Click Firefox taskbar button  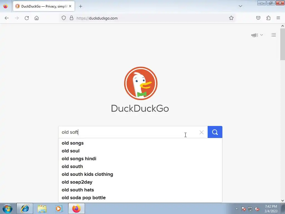[77, 208]
